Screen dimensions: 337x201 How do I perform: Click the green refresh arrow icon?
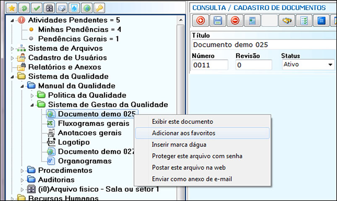tap(25, 8)
